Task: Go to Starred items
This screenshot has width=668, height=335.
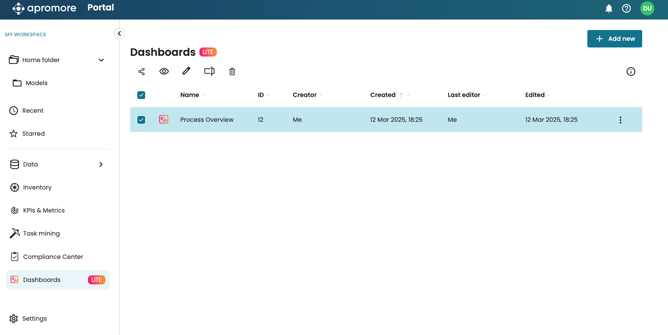Action: [x=33, y=134]
